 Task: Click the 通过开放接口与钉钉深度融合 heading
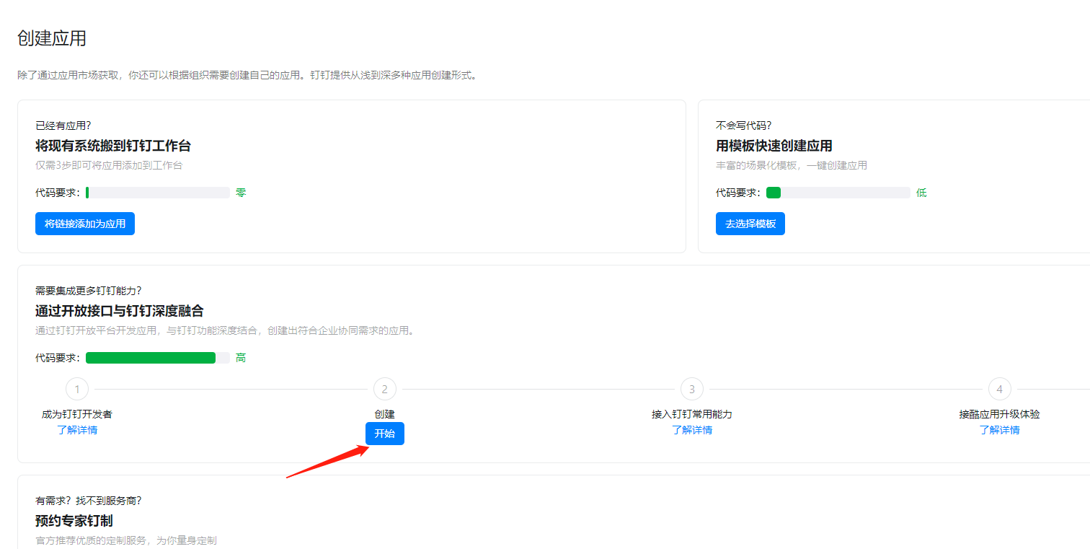pos(120,311)
